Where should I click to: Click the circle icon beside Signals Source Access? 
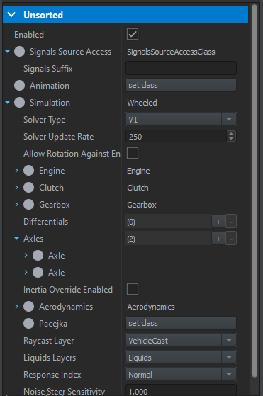point(19,52)
